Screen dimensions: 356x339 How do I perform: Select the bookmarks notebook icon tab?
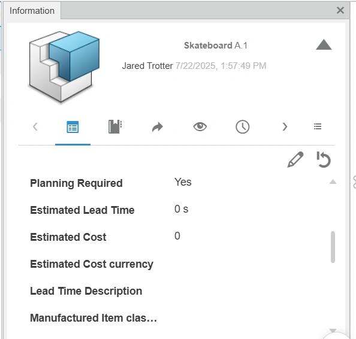[x=115, y=126]
